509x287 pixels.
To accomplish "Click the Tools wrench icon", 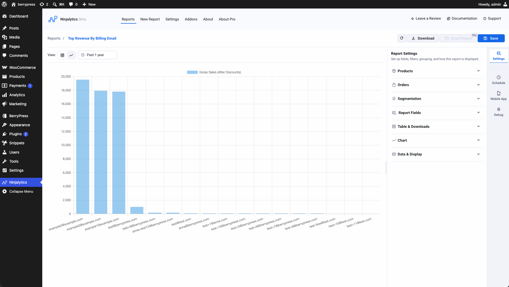I will [5, 161].
